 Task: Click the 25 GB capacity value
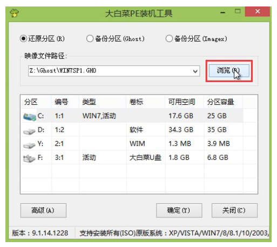coord(217,116)
